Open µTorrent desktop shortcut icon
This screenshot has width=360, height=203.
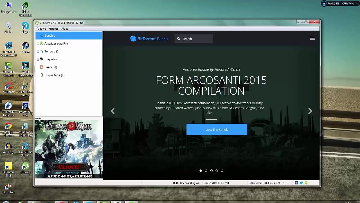tap(25, 168)
